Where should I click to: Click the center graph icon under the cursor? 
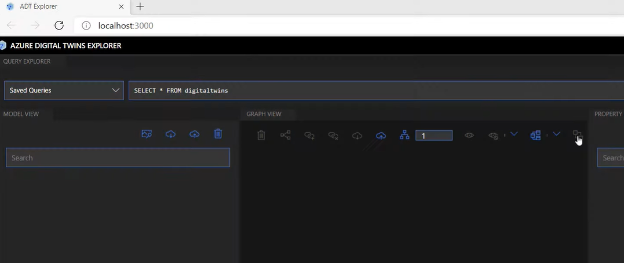(x=577, y=135)
